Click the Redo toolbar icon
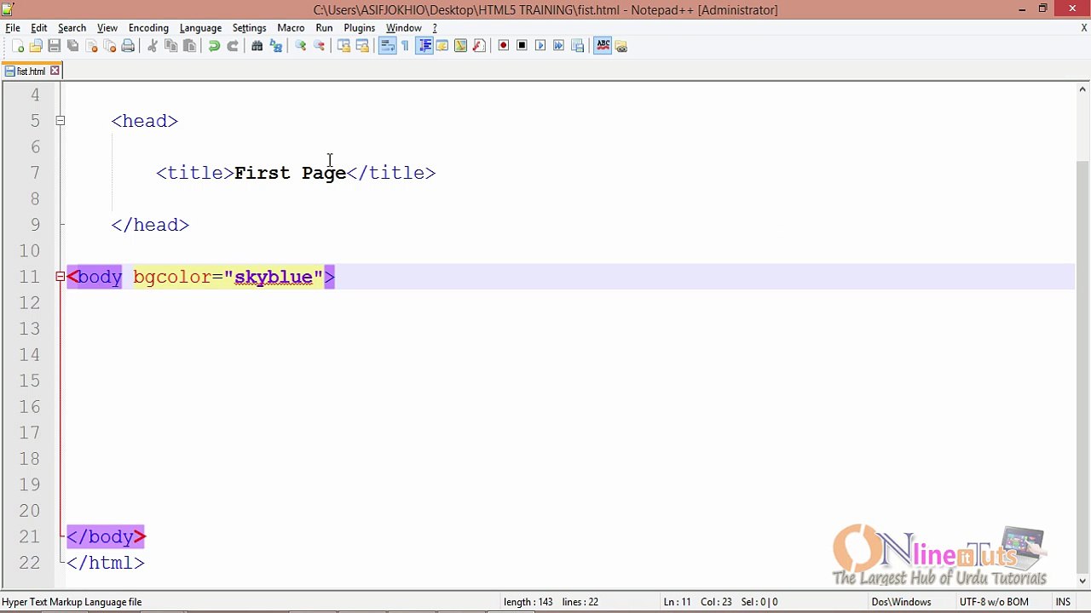The image size is (1091, 613). coord(232,46)
